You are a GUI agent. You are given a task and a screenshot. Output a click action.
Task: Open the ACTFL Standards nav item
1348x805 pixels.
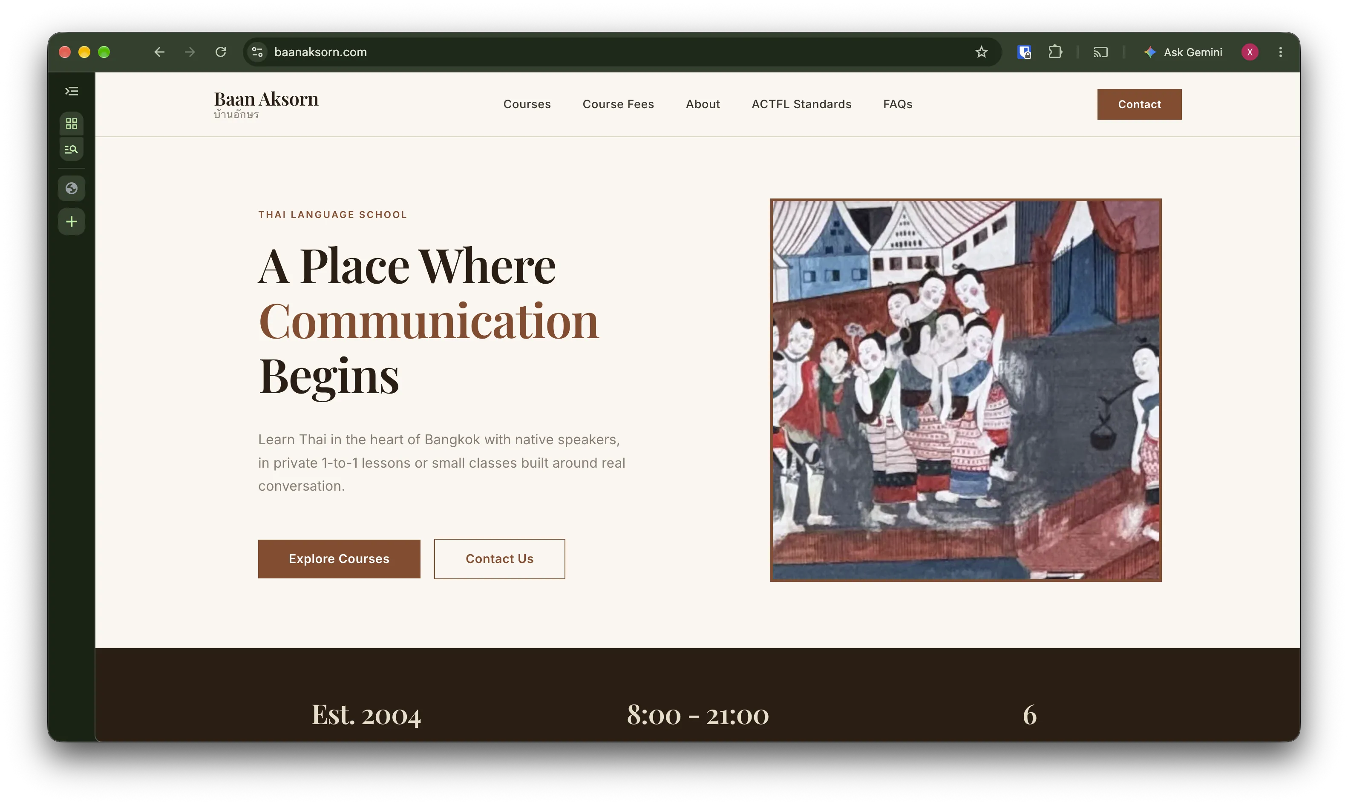(801, 104)
